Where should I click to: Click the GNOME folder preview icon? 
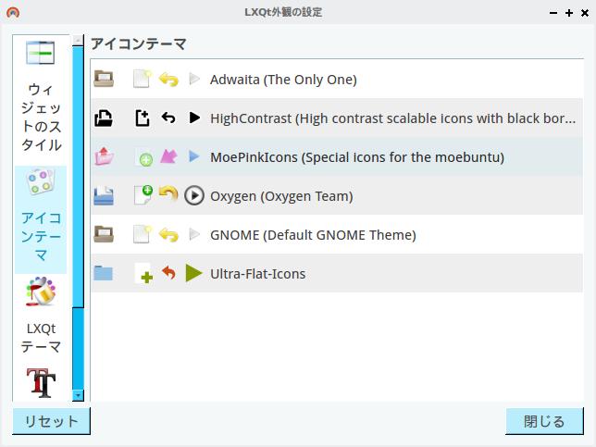coord(104,234)
